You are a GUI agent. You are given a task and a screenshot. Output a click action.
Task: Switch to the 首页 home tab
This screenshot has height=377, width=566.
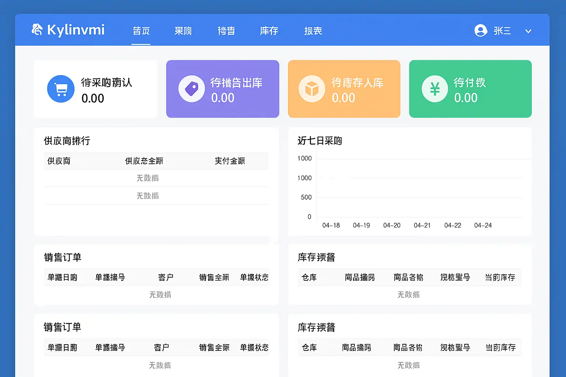point(141,31)
